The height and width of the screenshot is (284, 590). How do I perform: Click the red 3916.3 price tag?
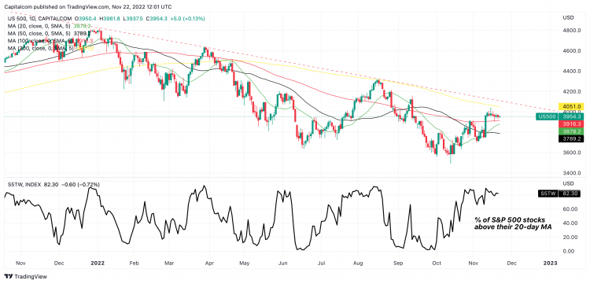point(572,124)
